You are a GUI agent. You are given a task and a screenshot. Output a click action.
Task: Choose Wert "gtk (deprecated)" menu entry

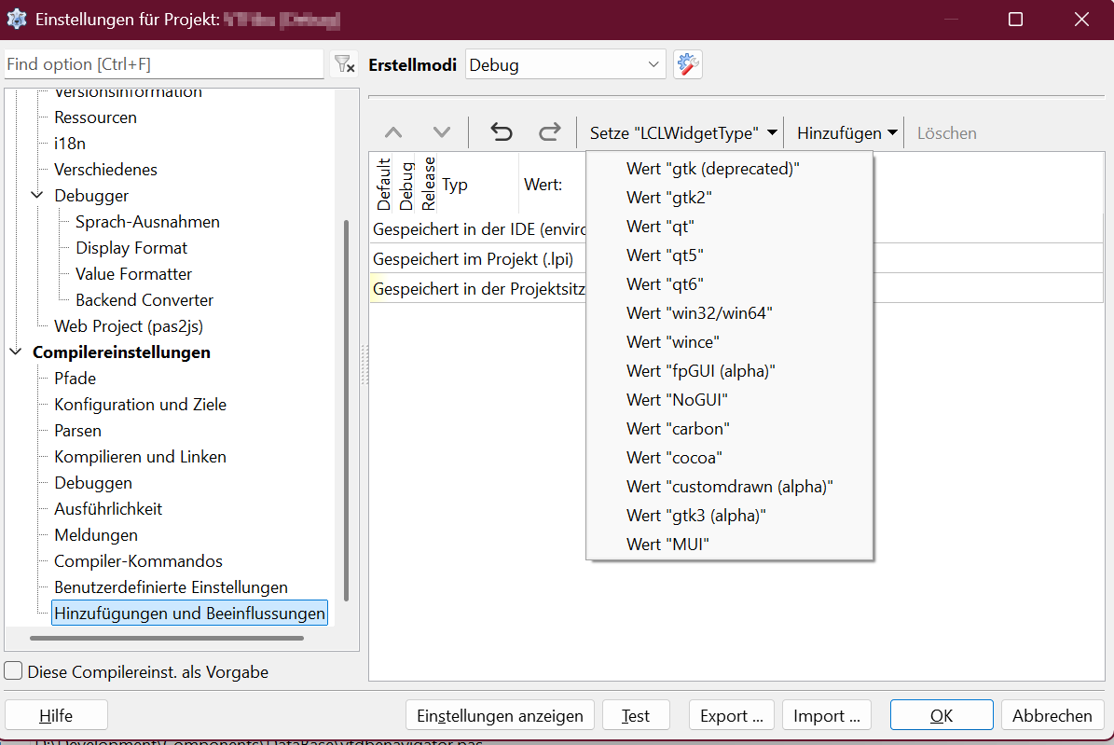pyautogui.click(x=730, y=169)
